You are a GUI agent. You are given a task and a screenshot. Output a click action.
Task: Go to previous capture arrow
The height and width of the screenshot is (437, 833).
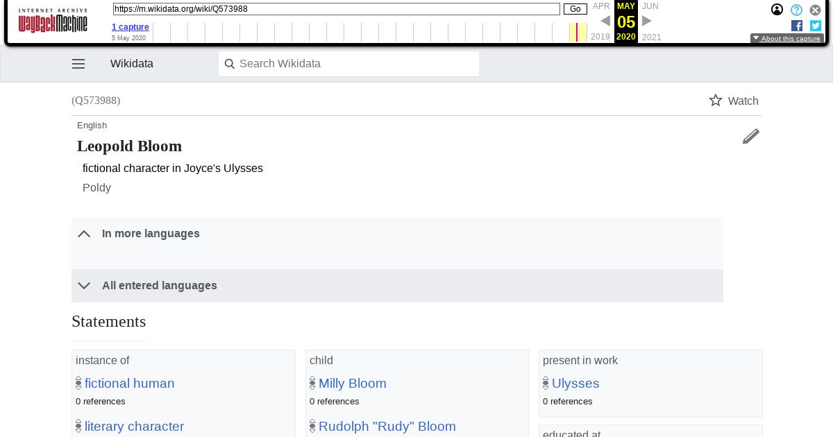click(605, 21)
